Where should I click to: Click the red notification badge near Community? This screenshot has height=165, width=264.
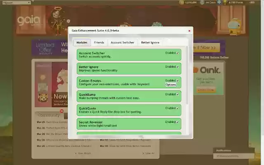point(61,111)
